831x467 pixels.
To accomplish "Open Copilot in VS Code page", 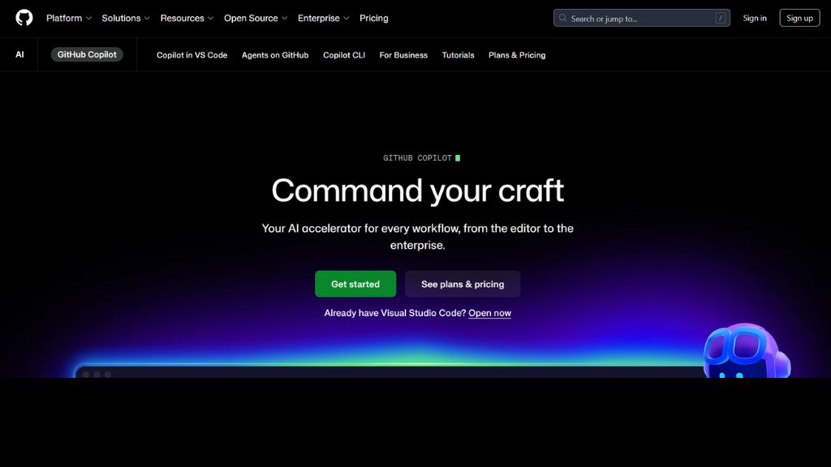I will [192, 55].
